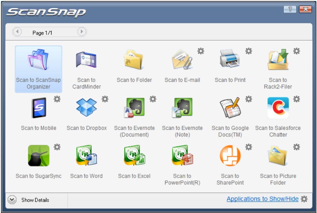The image size is (317, 213).
Task: Select the Scan to Picture Folder icon
Action: (278, 155)
